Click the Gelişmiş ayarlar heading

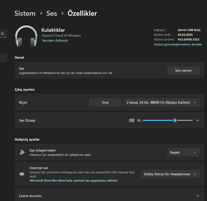point(27,140)
